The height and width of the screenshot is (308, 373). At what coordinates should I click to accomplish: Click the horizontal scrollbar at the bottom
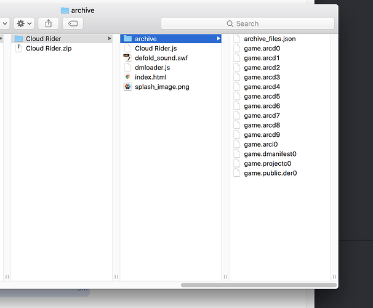[x=259, y=285]
